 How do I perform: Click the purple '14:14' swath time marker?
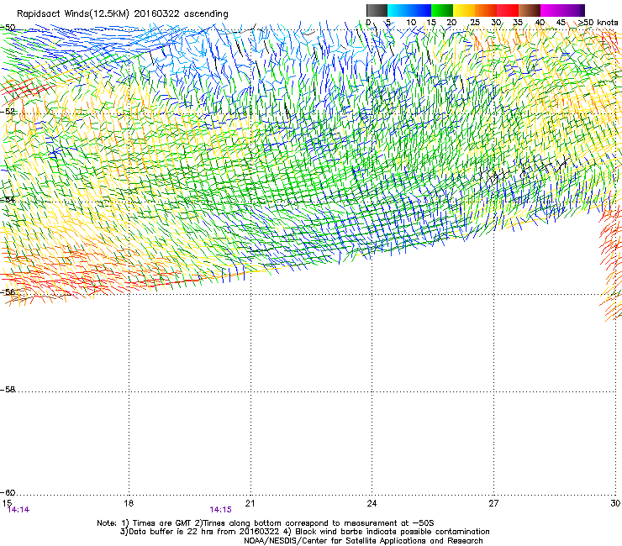(18, 510)
